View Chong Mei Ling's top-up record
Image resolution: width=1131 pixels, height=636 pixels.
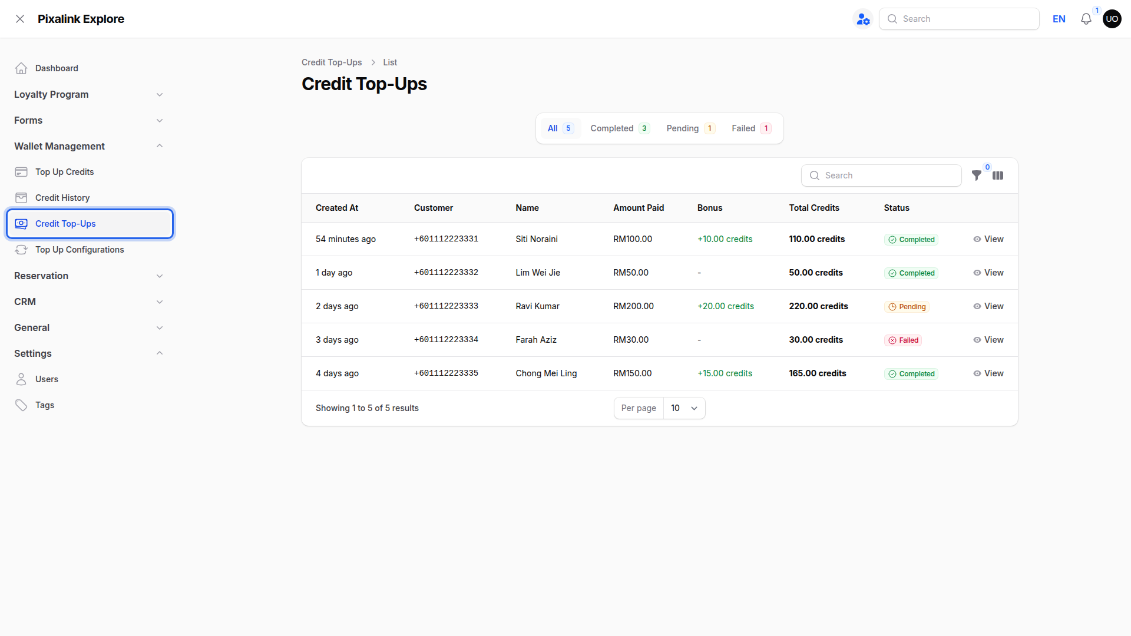(988, 373)
